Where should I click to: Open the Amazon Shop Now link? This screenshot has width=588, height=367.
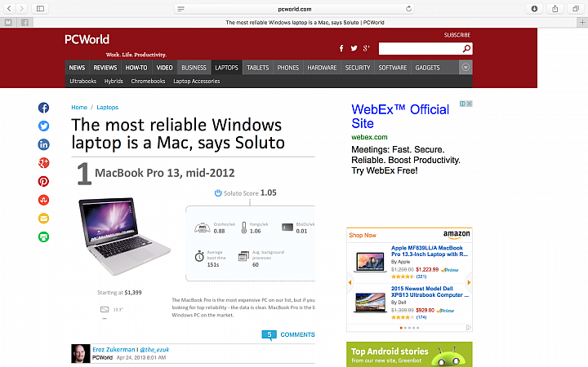363,235
